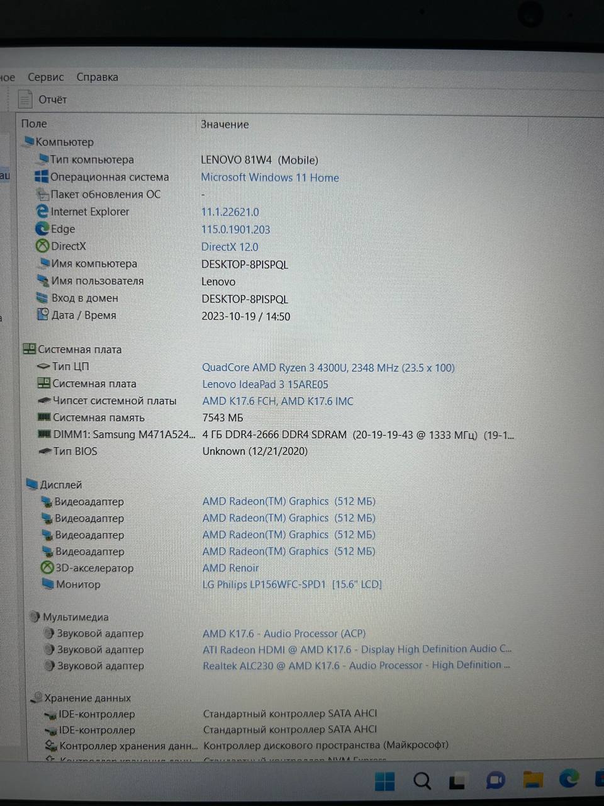Click the Монитор row icon
The height and width of the screenshot is (806, 604).
pos(48,584)
